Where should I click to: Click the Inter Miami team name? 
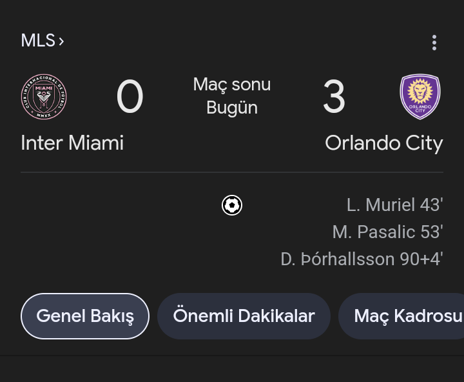point(72,143)
